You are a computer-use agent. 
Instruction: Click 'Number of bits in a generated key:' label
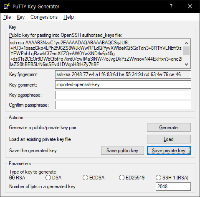pyautogui.click(x=43, y=187)
